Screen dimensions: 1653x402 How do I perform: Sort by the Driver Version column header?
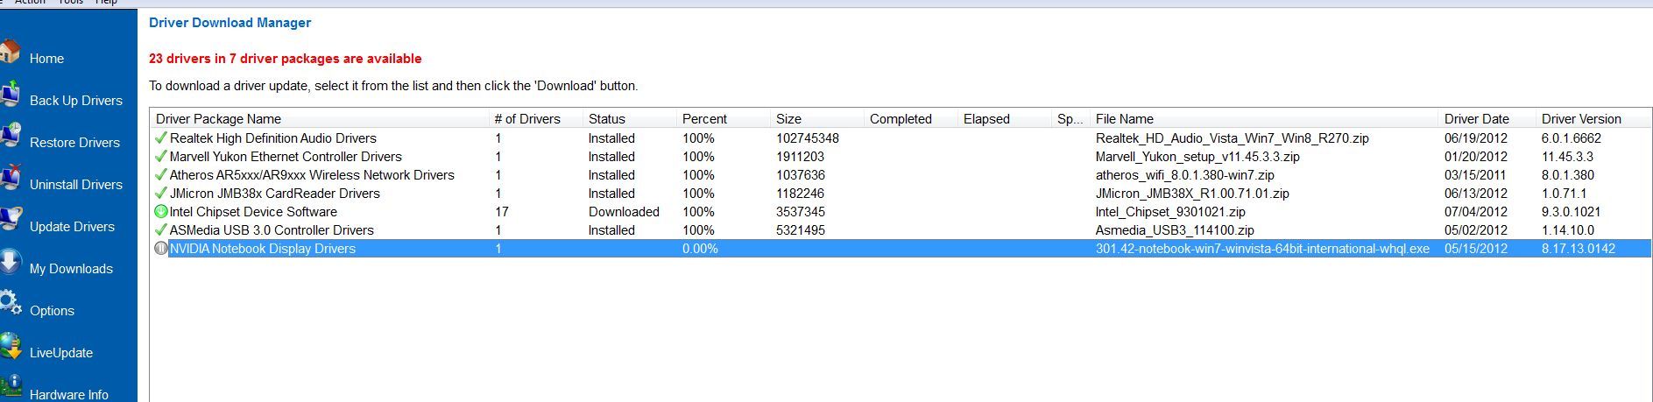click(1593, 119)
